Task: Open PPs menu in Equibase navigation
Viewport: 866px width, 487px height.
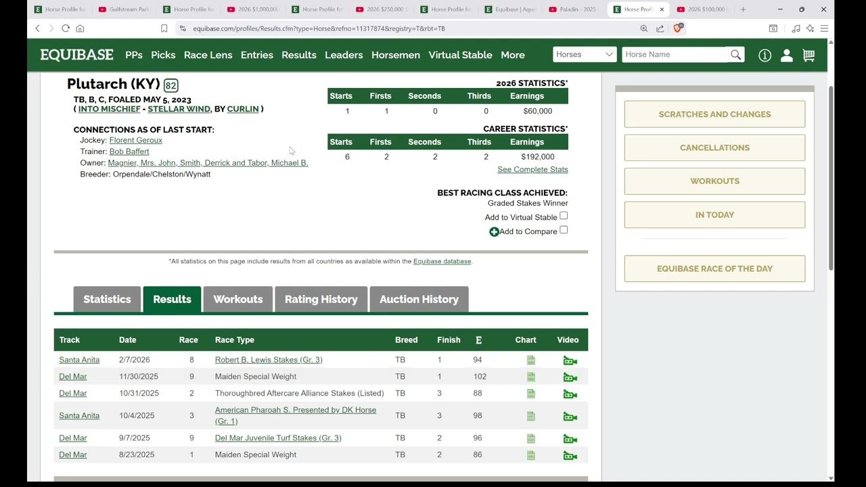Action: pyautogui.click(x=134, y=55)
